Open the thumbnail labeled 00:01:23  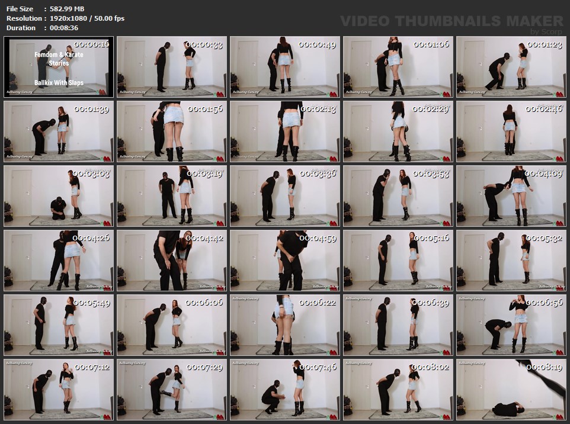pos(511,67)
